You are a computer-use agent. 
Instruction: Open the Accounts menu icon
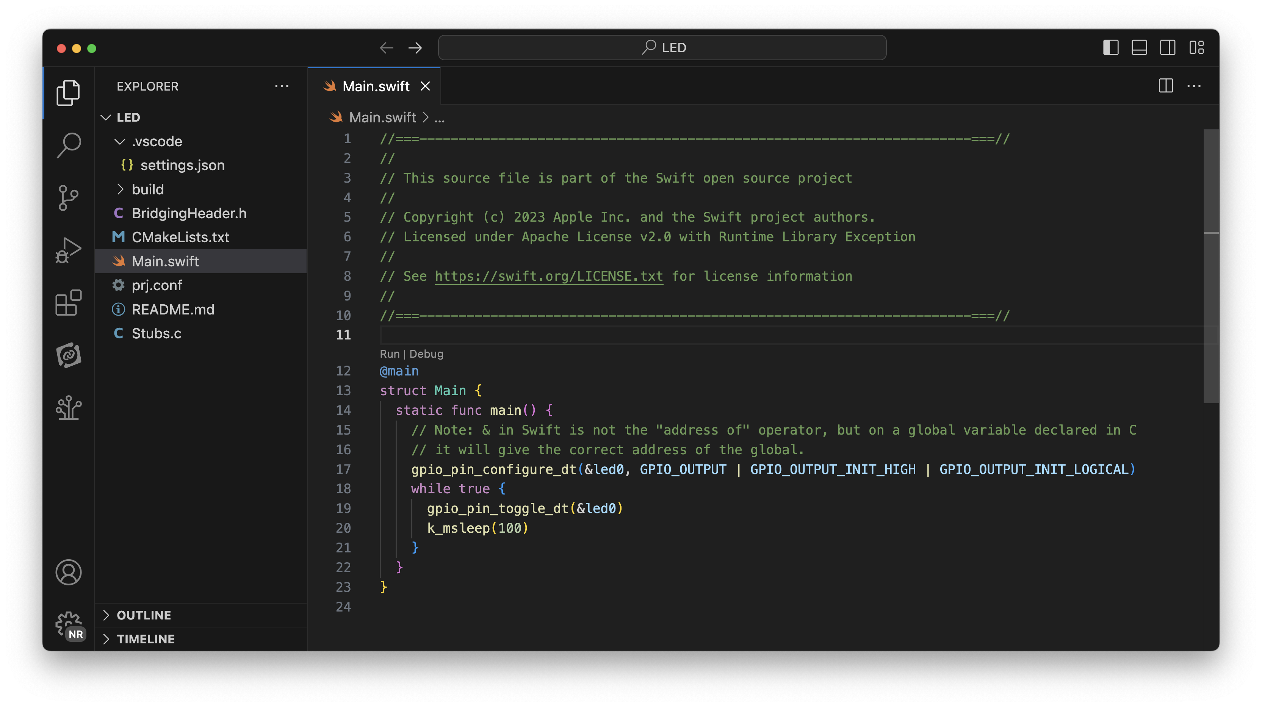coord(68,572)
